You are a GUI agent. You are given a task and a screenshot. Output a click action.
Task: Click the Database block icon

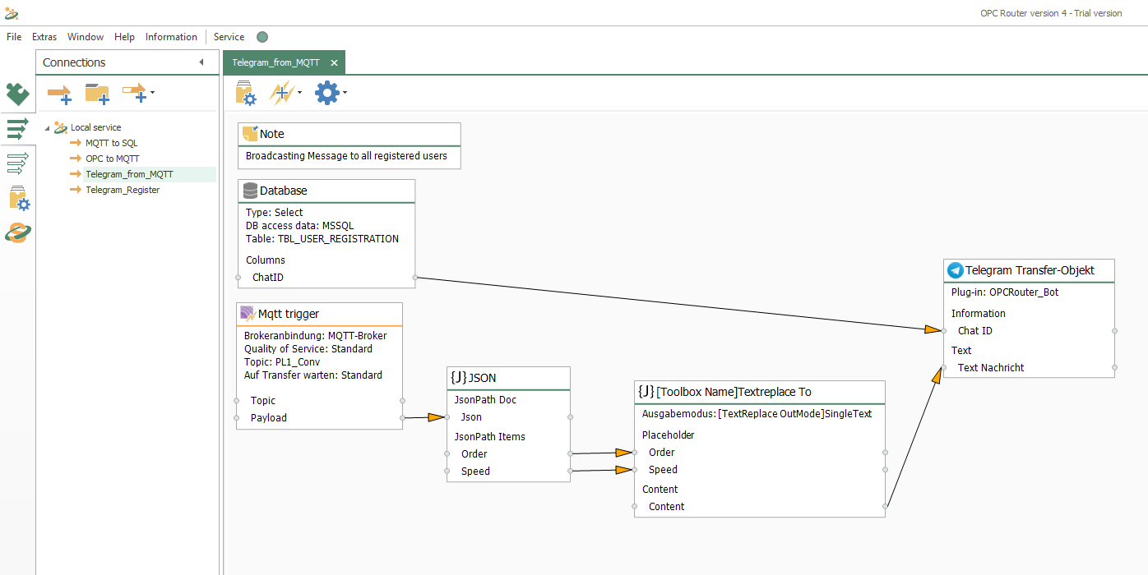tap(250, 191)
